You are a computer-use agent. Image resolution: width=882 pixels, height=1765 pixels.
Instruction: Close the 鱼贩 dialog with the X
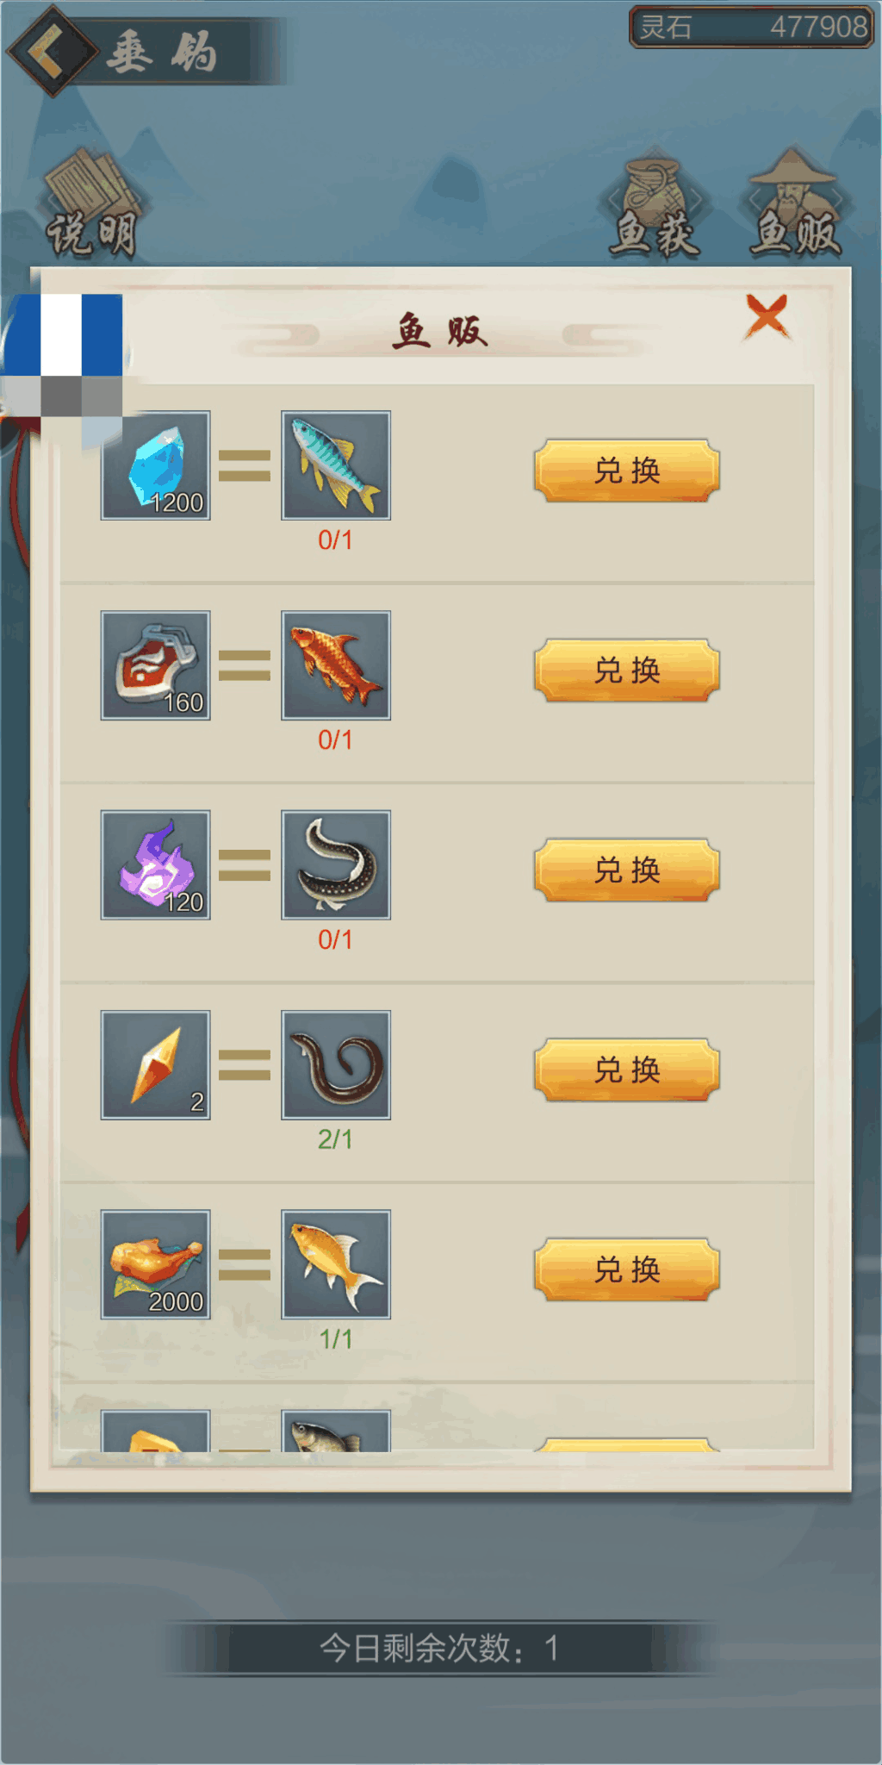coord(767,316)
